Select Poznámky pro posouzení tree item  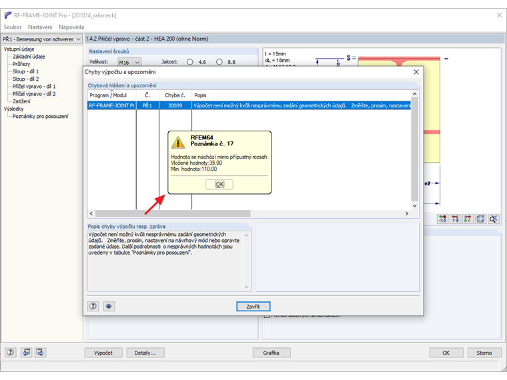(40, 116)
